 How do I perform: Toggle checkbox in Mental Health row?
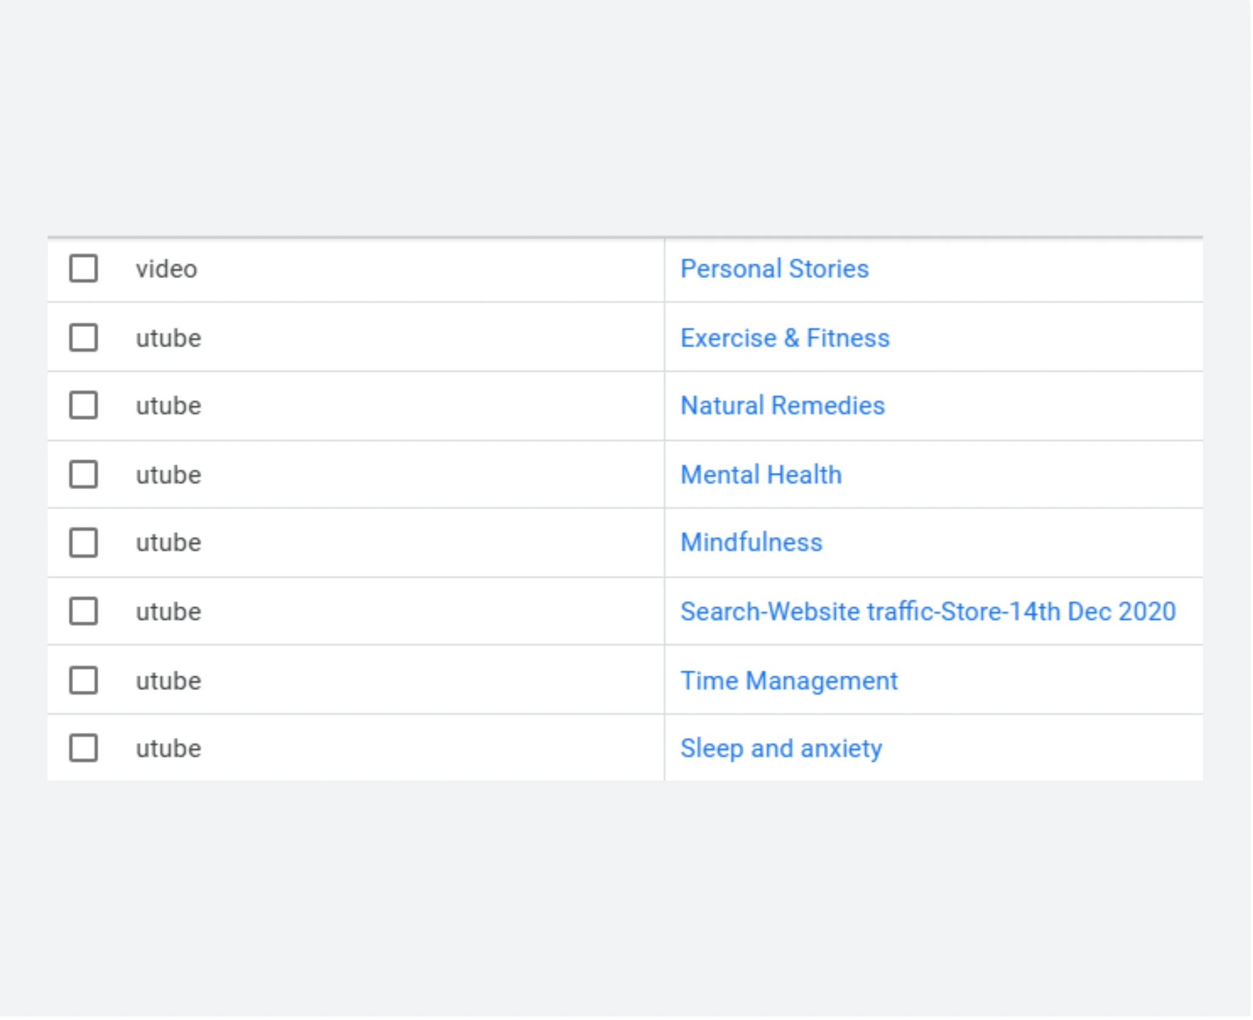click(x=83, y=474)
